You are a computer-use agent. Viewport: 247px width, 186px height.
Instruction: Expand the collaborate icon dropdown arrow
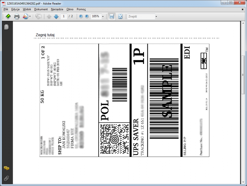click(x=30, y=16)
